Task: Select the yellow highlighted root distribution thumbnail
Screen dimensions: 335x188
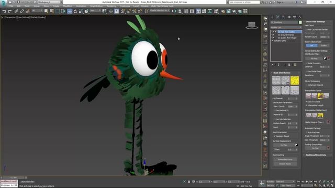Action: [x=295, y=80]
